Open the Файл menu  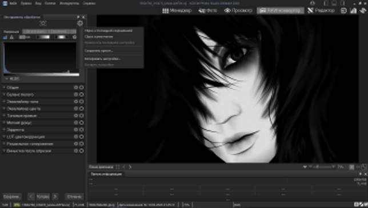(x=13, y=3)
